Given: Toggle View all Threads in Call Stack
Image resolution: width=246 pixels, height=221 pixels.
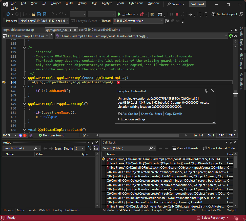Looking at the screenshot, I should point(185,148).
